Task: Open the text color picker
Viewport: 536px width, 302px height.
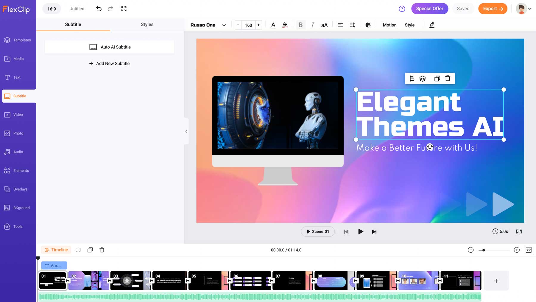Action: click(273, 25)
